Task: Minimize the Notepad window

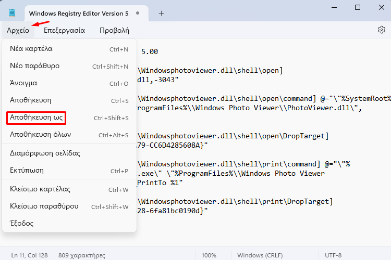Action: point(334,7)
